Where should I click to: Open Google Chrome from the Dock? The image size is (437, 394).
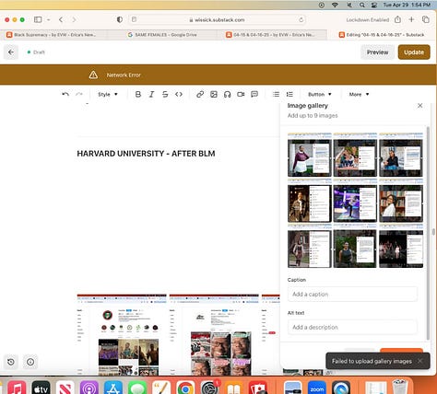[185, 388]
